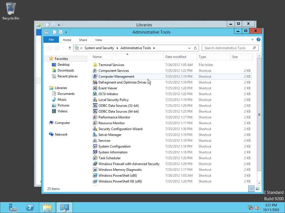
Task: Sort by Date modified column
Action: pyautogui.click(x=180, y=57)
